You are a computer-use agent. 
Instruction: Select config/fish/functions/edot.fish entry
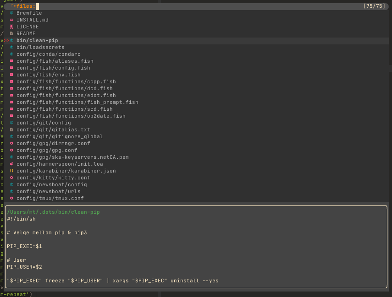click(66, 95)
